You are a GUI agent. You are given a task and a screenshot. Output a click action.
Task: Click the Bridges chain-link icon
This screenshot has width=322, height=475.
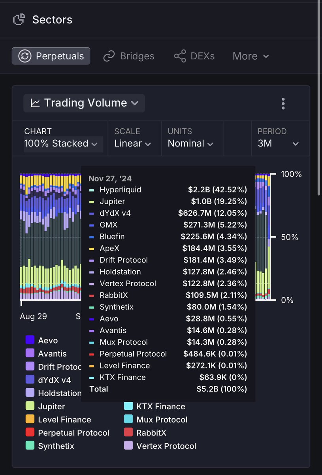(109, 56)
